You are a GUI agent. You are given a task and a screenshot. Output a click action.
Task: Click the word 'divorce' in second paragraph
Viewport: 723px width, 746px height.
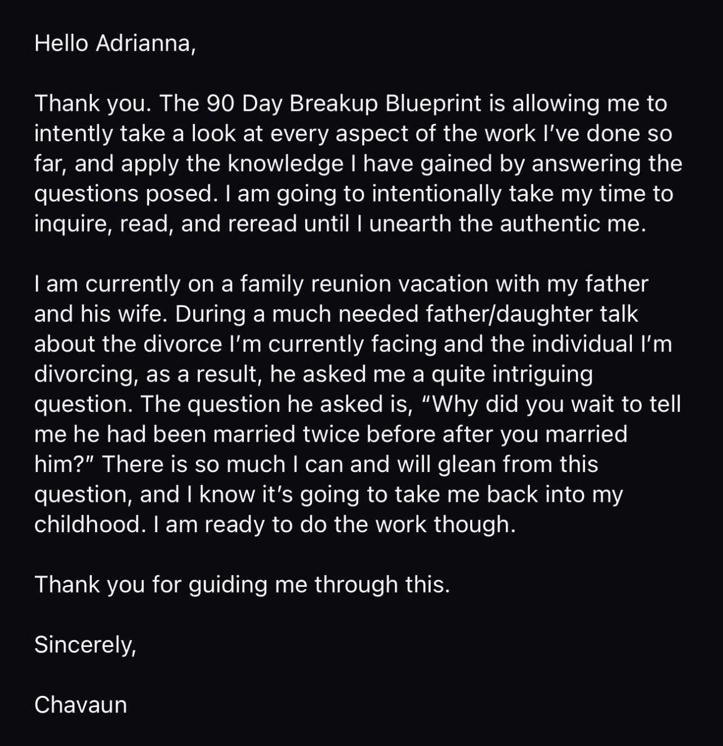[x=182, y=344]
